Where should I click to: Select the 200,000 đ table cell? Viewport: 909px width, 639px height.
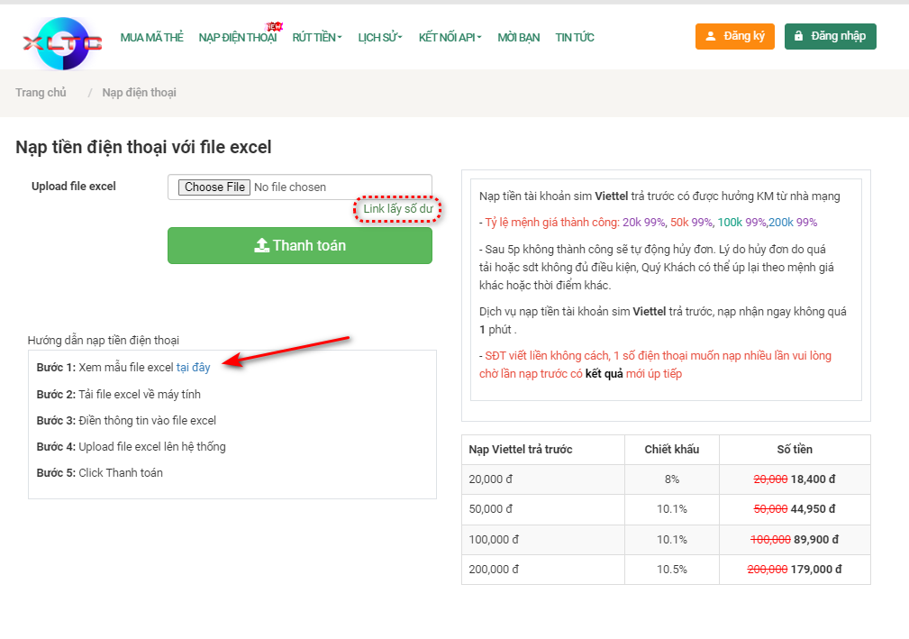(x=542, y=570)
